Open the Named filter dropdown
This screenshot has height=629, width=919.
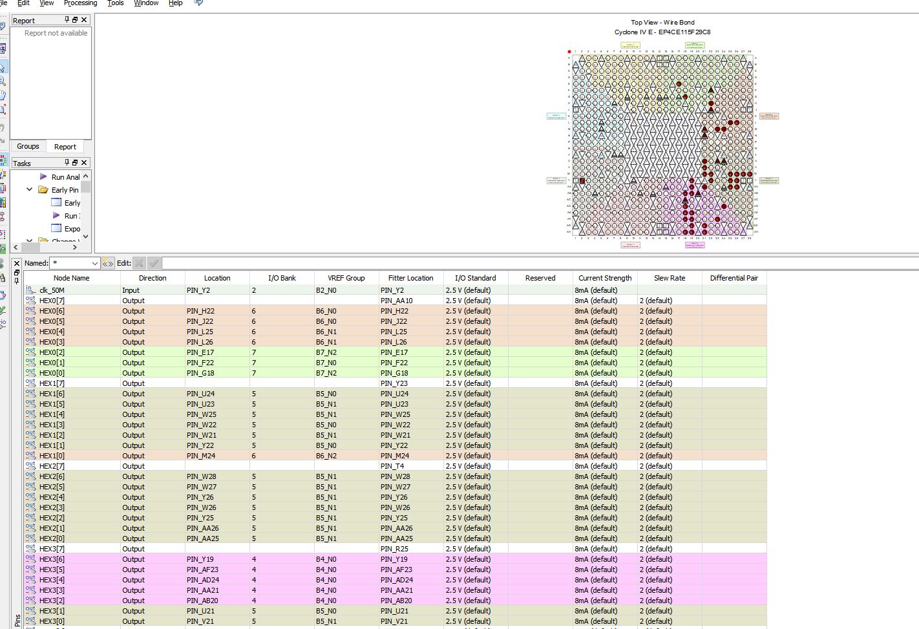[x=95, y=263]
